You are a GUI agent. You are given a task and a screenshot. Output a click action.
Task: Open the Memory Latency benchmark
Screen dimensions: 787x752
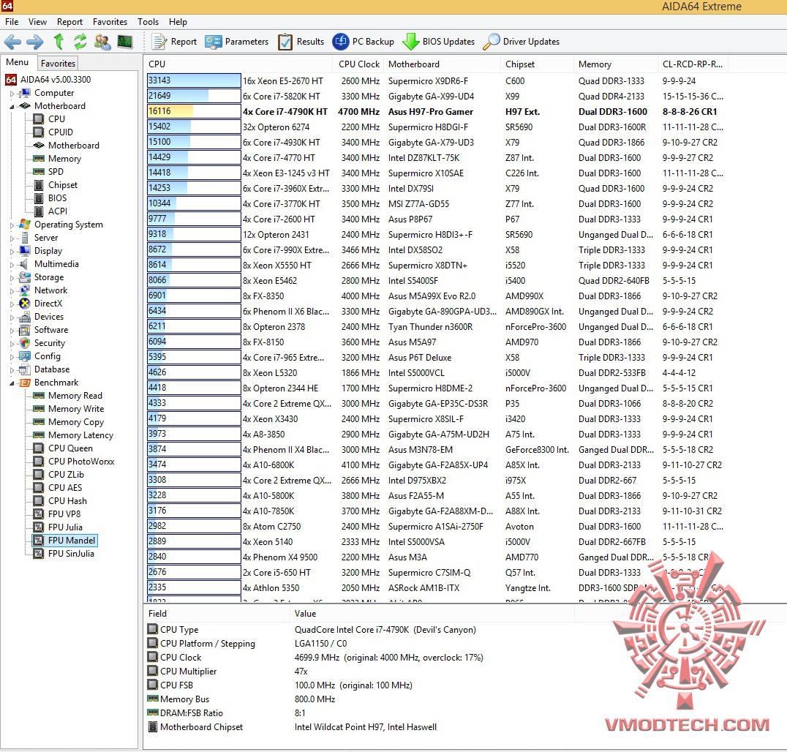(73, 435)
